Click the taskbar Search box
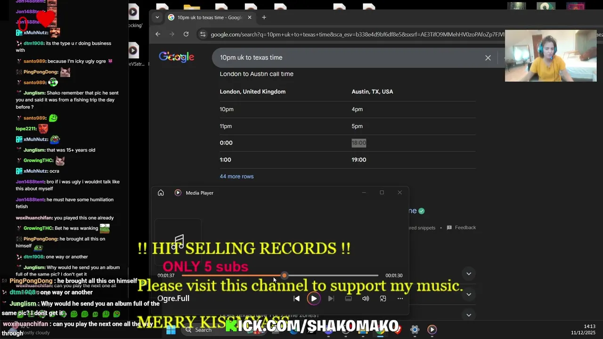Image resolution: width=603 pixels, height=339 pixels. [204, 330]
